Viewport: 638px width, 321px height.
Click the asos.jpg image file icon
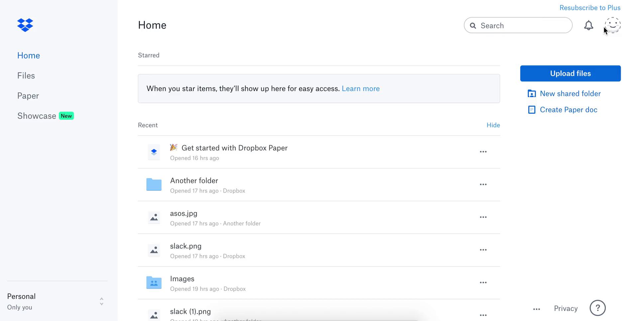click(154, 217)
